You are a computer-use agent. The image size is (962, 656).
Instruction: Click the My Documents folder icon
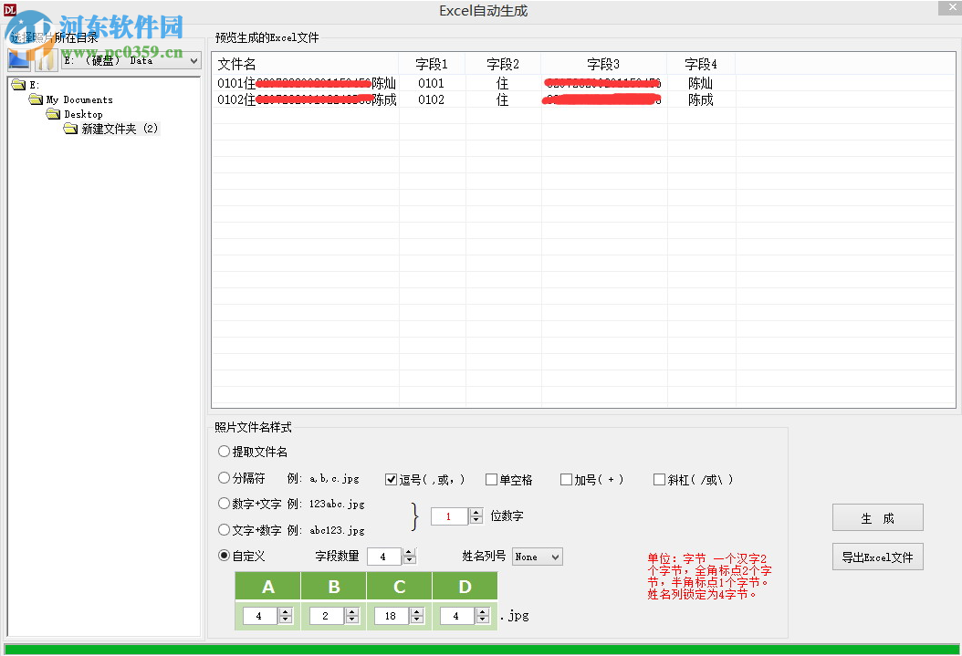37,99
